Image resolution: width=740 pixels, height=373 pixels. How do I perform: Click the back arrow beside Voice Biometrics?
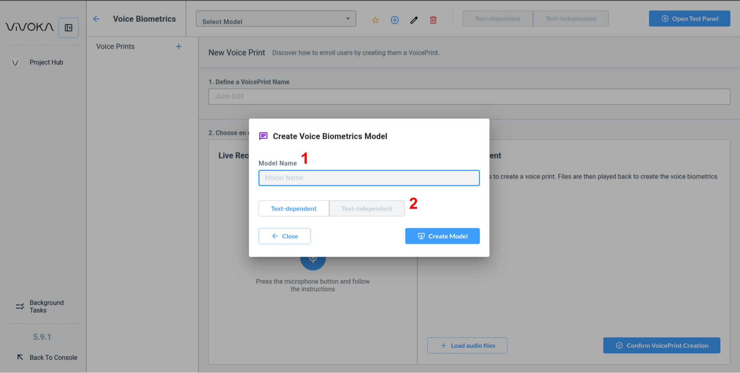(96, 19)
